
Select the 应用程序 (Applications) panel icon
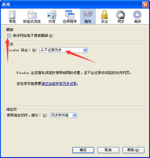click(x=70, y=15)
